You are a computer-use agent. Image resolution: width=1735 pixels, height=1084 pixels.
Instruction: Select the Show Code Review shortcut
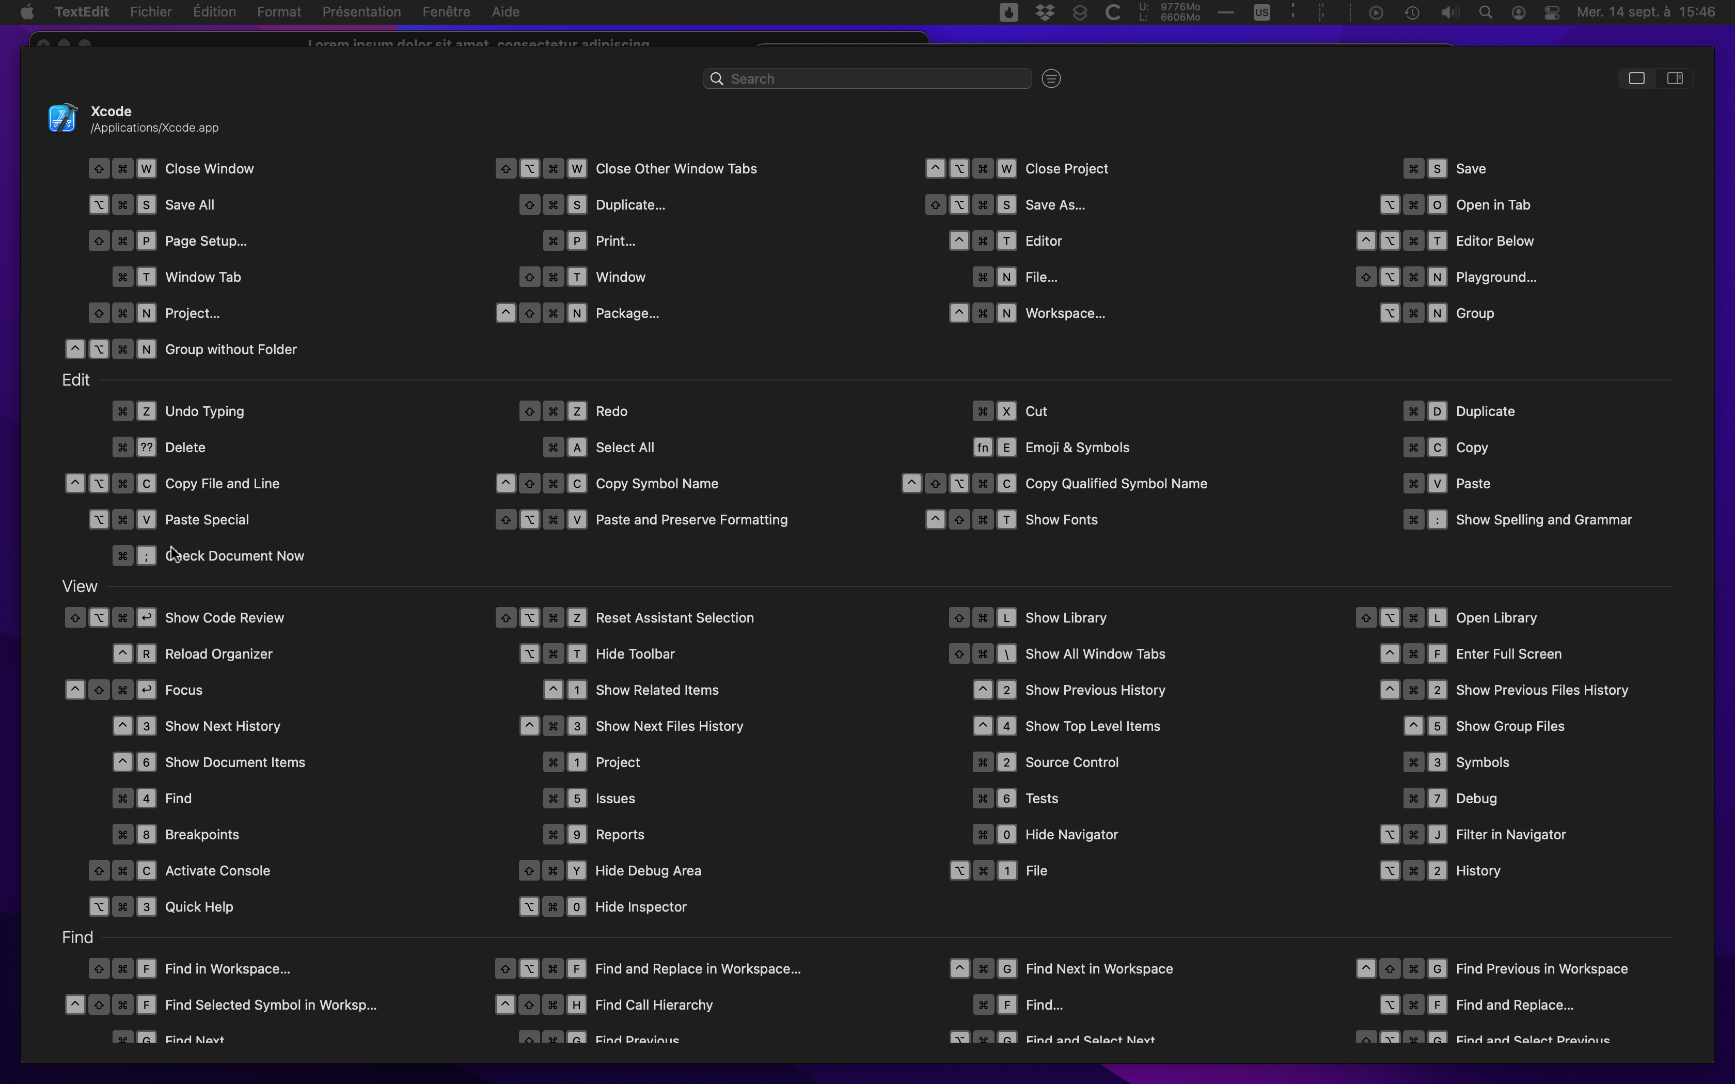click(174, 618)
